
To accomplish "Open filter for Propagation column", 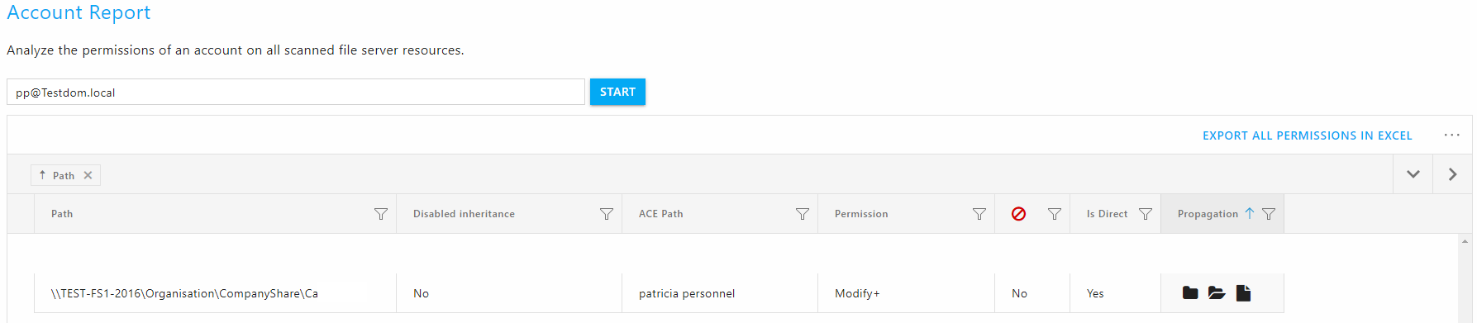I will tap(1269, 214).
